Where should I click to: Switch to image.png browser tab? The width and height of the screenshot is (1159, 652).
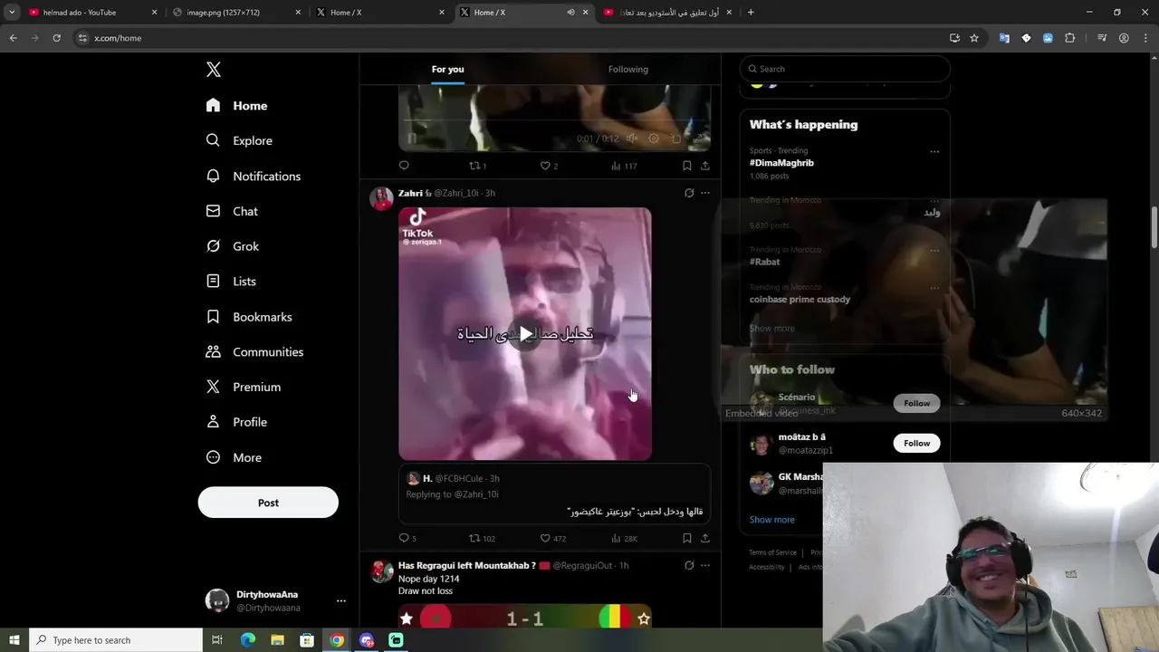click(235, 12)
